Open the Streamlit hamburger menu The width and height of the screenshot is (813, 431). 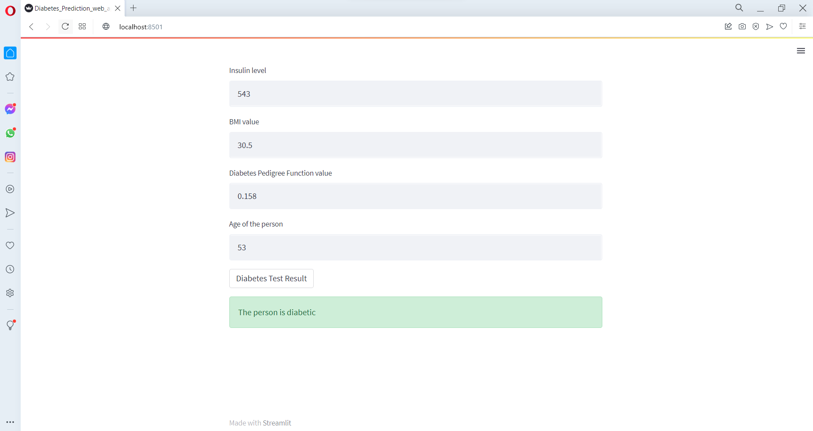pos(801,50)
